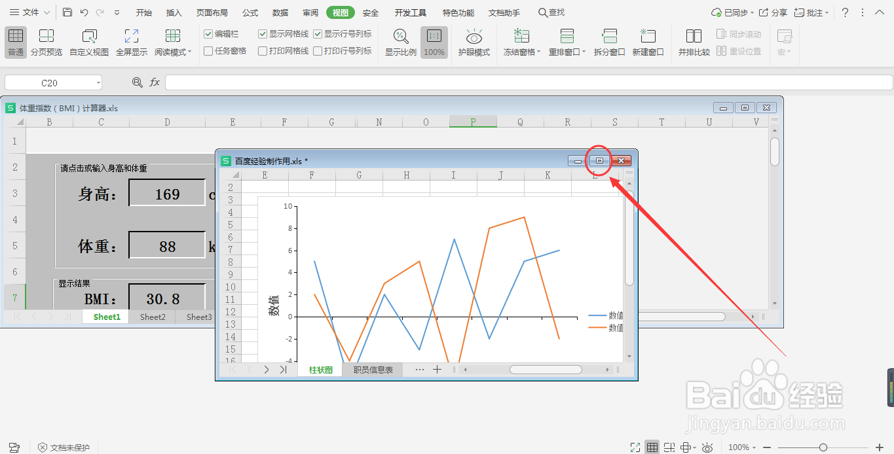
Task: Open the C20 name box dropdown
Action: pyautogui.click(x=98, y=83)
